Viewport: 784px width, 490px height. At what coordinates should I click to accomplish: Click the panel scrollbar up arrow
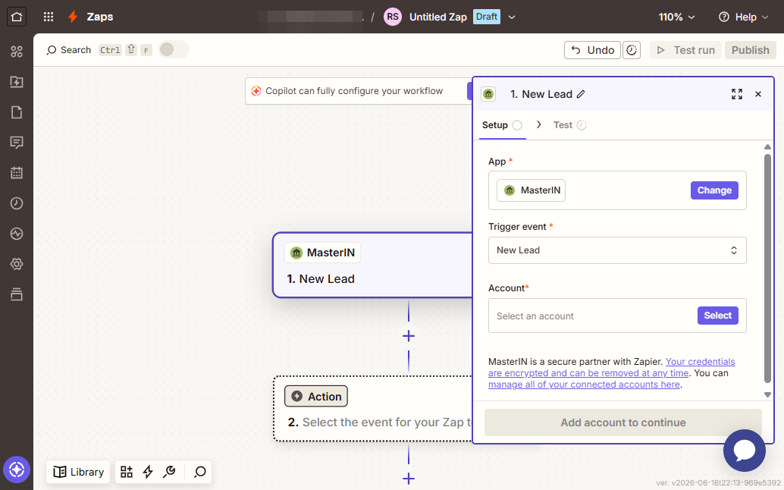pyautogui.click(x=767, y=146)
